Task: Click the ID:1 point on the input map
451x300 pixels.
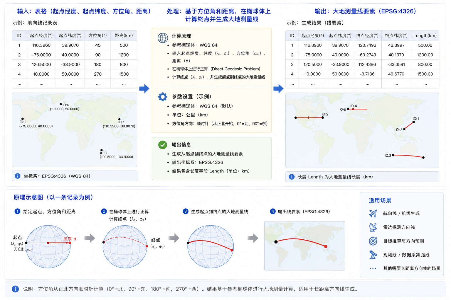Action: pyautogui.click(x=119, y=119)
